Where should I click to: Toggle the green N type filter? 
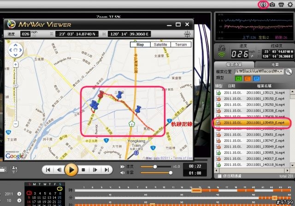click(x=238, y=78)
